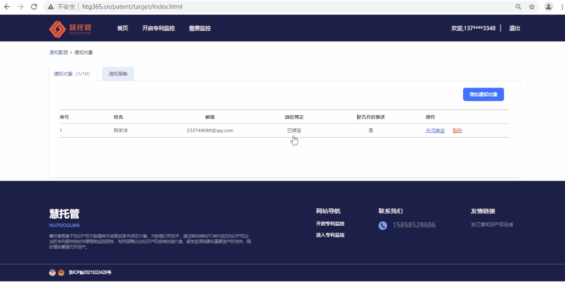Click the 是 push-enabled cell
The width and height of the screenshot is (565, 289).
(371, 130)
